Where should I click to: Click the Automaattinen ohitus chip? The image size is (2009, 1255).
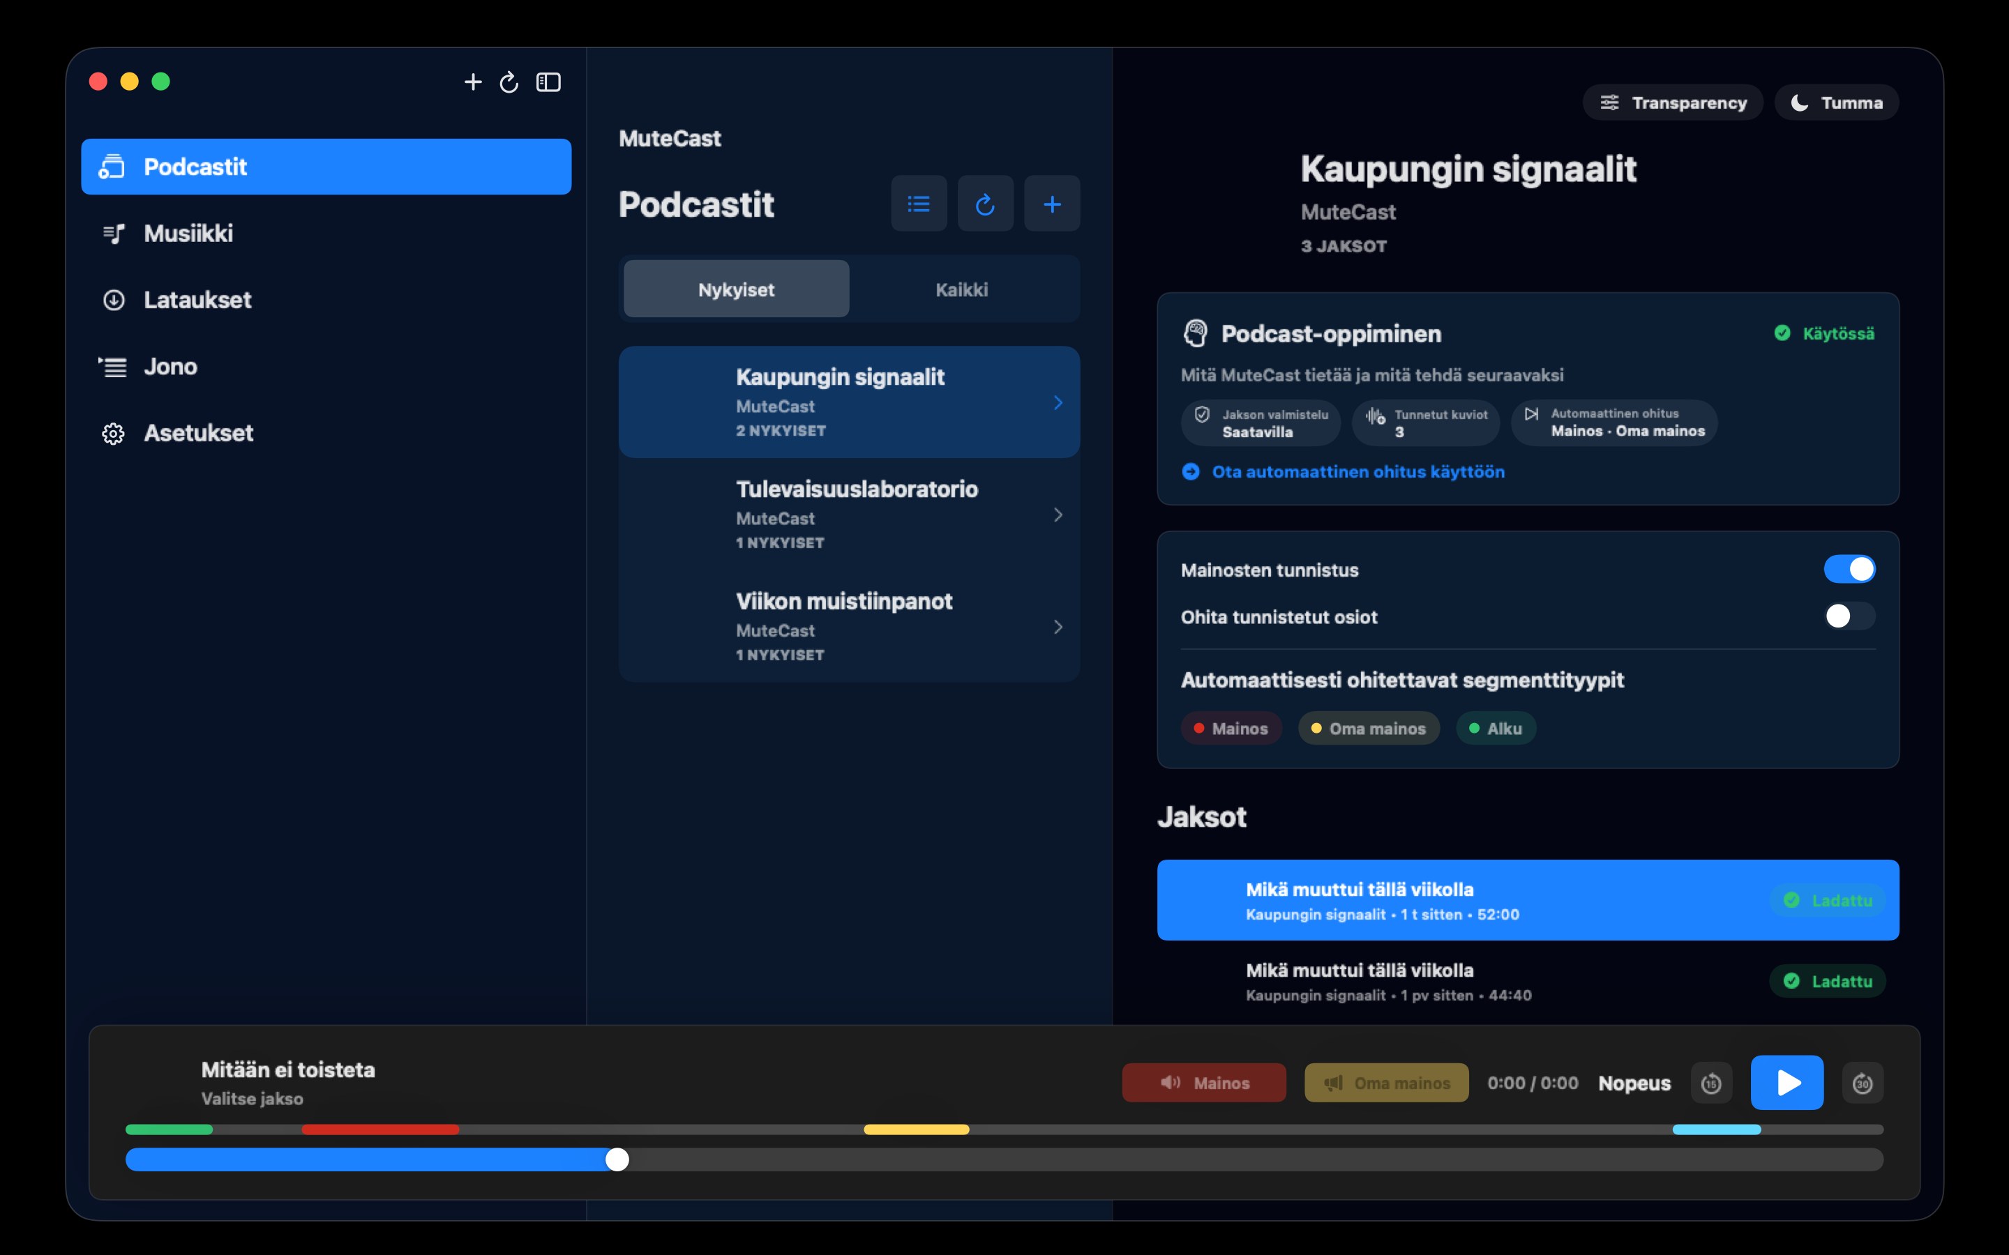tap(1614, 423)
